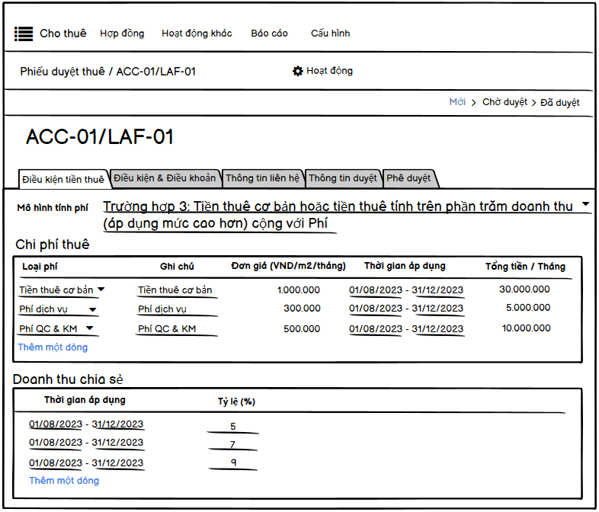This screenshot has width=599, height=512.
Task: Switch to Thông tin liên hệ tab
Action: [262, 178]
